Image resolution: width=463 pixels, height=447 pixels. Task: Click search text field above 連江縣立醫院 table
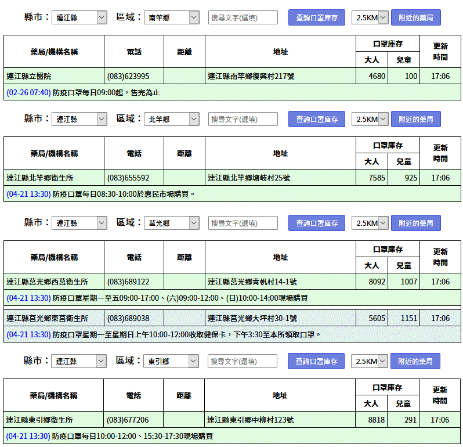[x=243, y=17]
